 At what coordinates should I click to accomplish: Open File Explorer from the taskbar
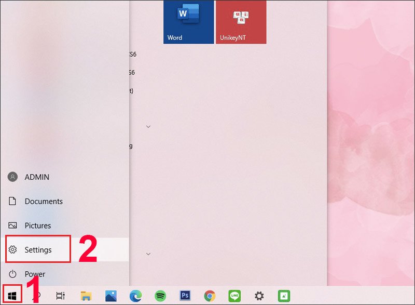[x=86, y=296]
